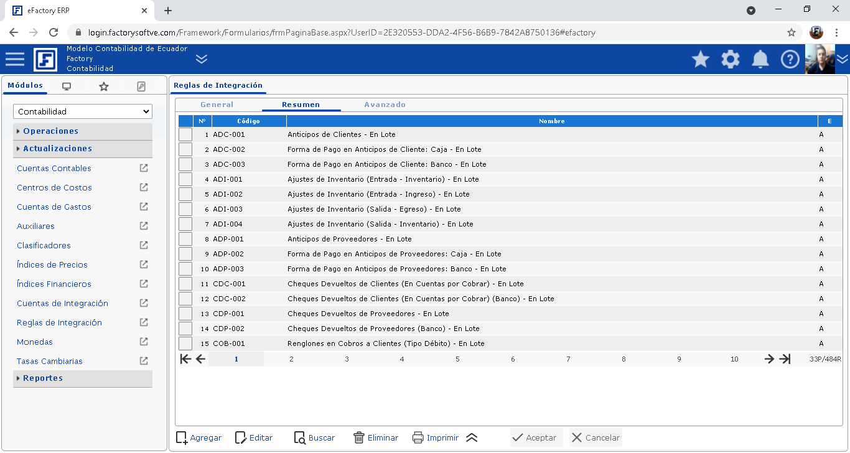Go to next page arrow
850x453 pixels.
769,358
